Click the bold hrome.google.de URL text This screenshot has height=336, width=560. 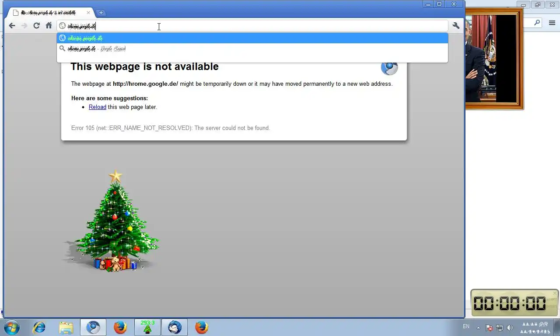145,84
